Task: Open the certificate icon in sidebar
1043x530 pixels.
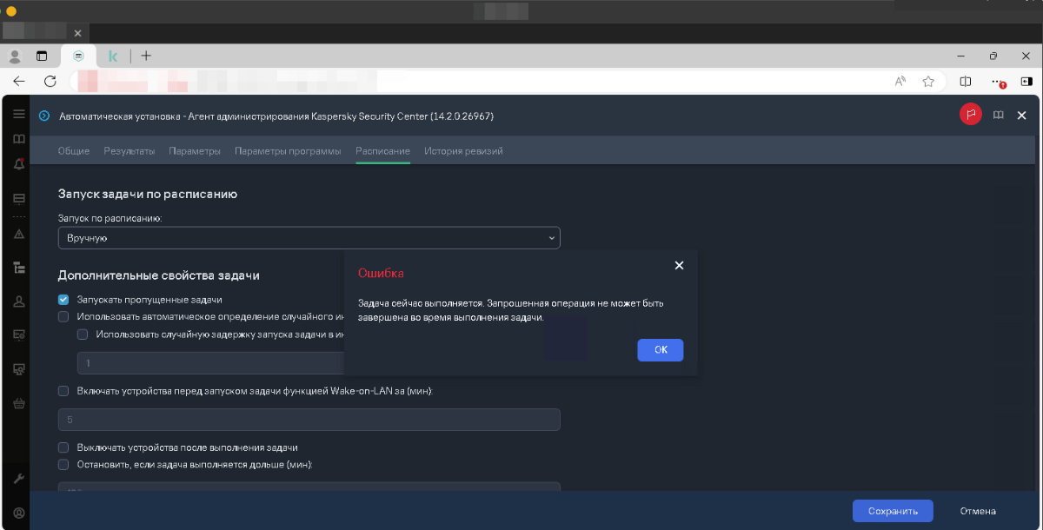Action: coord(18,335)
